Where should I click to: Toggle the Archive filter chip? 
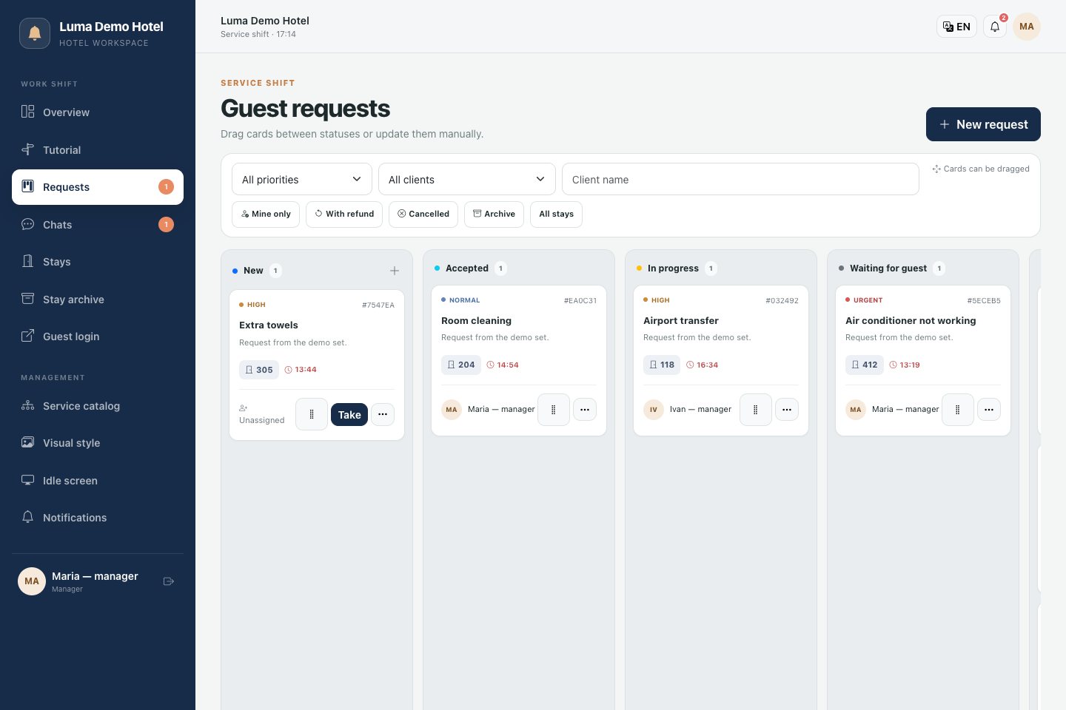point(494,214)
